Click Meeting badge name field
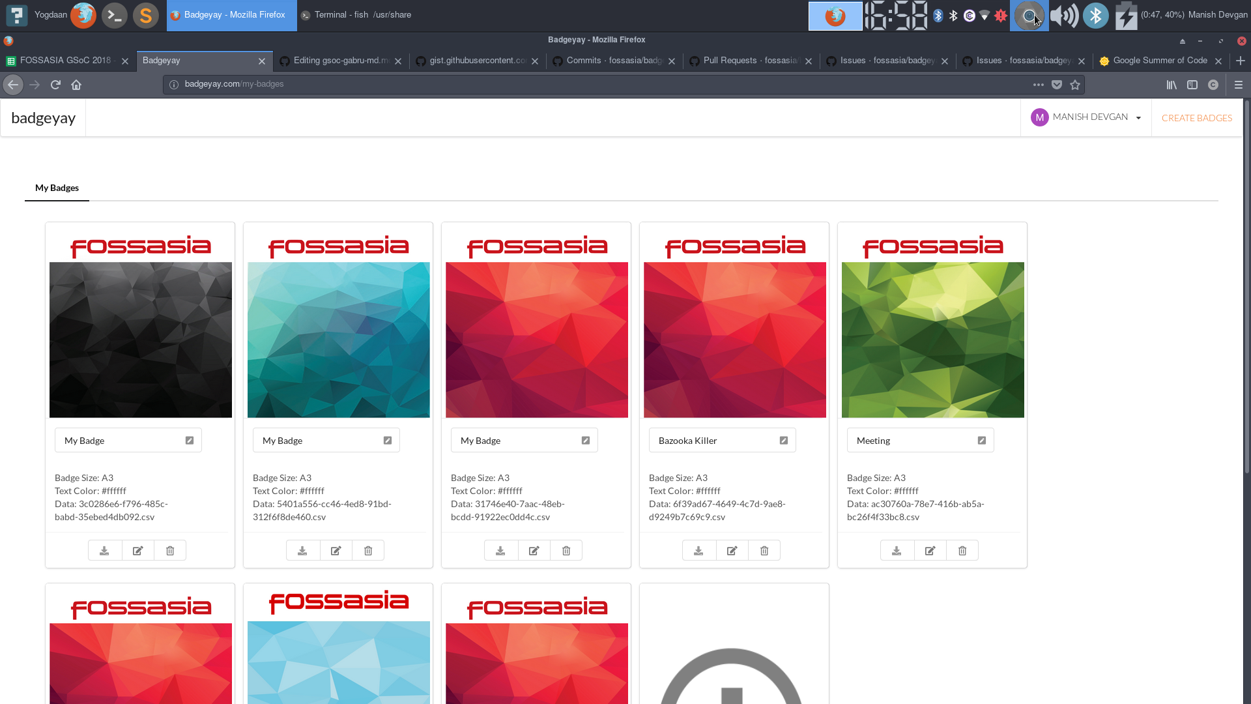 (x=920, y=441)
